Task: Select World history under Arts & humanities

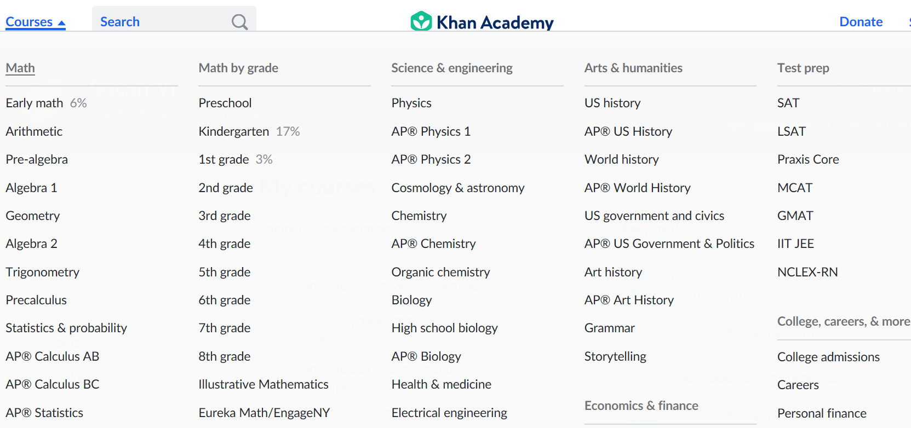Action: point(621,159)
